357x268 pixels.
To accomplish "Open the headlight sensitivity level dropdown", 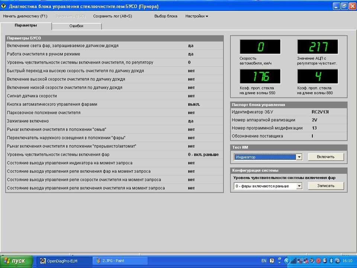I will click(x=299, y=186).
